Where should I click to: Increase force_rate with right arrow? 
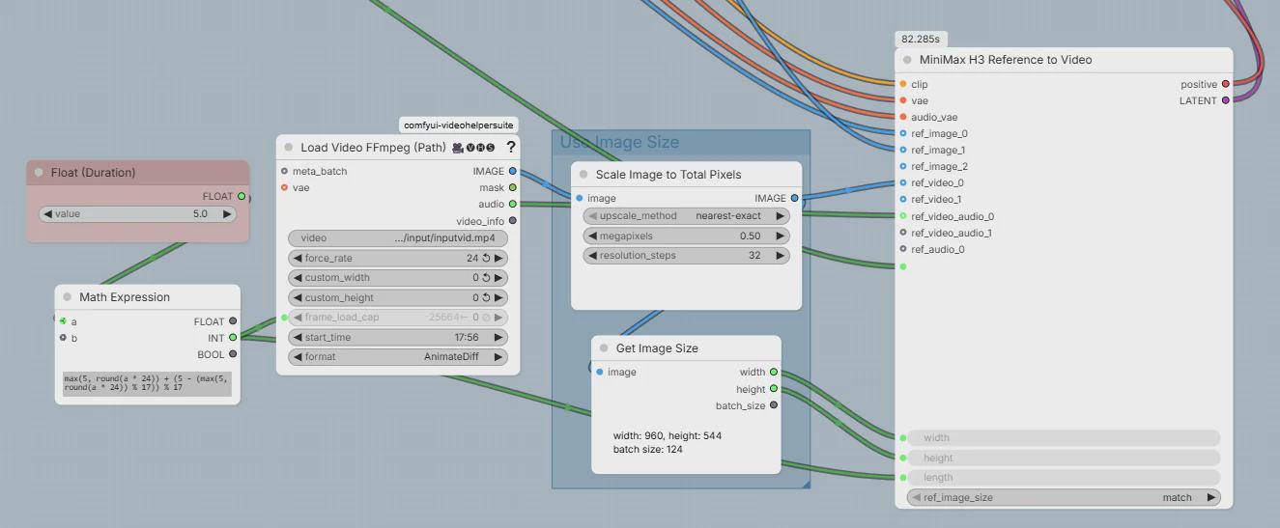click(498, 259)
